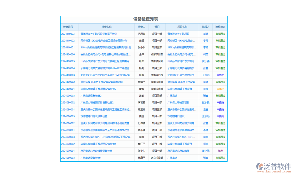This screenshot has width=294, height=176.
Task: Click the 检查编号 column header
Action: pos(68,27)
